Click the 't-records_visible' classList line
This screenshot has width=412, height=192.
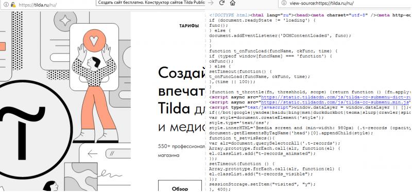click(261, 174)
